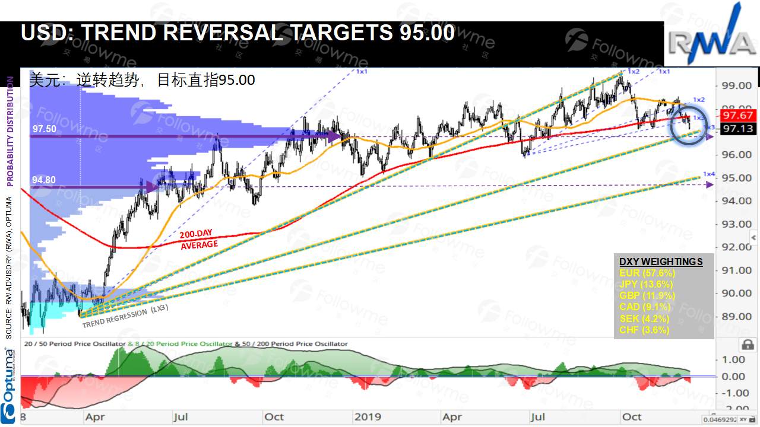Click the SOURCE: RW ADVISORY (RWA), OPTUMA text
Image resolution: width=760 pixels, height=427 pixels.
coord(9,267)
